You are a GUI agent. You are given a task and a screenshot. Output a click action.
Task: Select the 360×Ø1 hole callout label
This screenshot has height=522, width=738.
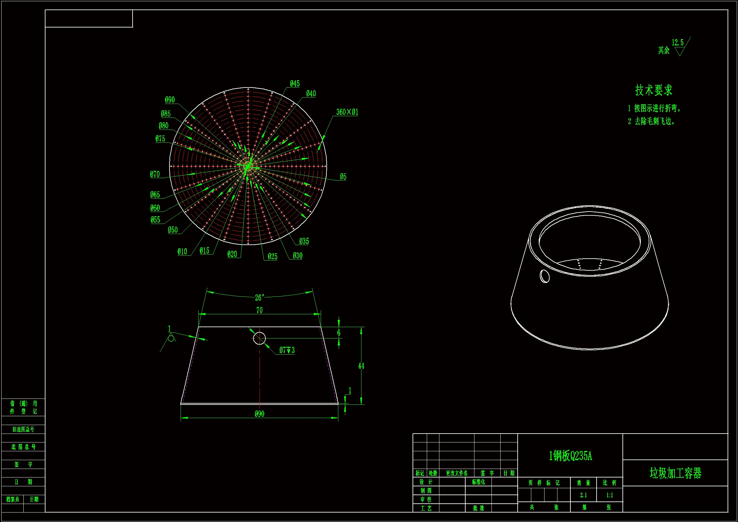(x=347, y=112)
